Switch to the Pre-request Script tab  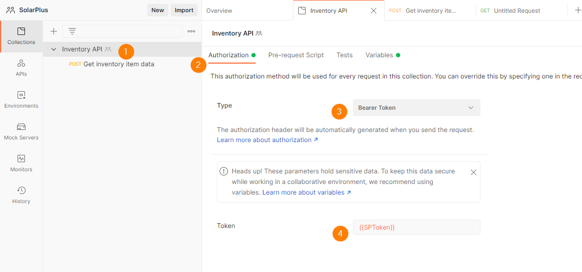(296, 55)
